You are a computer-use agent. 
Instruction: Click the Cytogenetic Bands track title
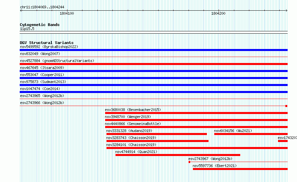point(40,25)
